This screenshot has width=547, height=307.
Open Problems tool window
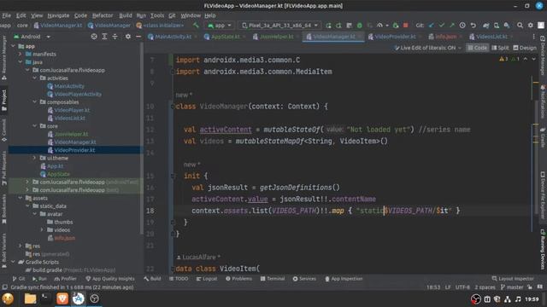(x=238, y=279)
